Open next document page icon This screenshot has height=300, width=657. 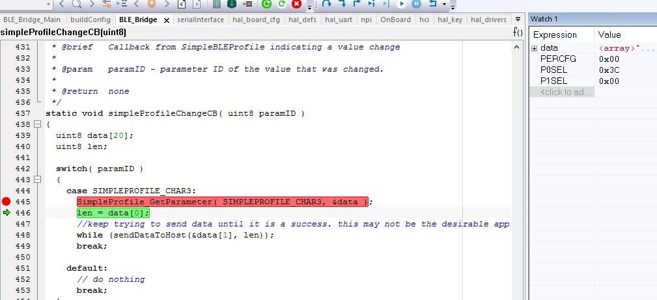coord(197,4)
